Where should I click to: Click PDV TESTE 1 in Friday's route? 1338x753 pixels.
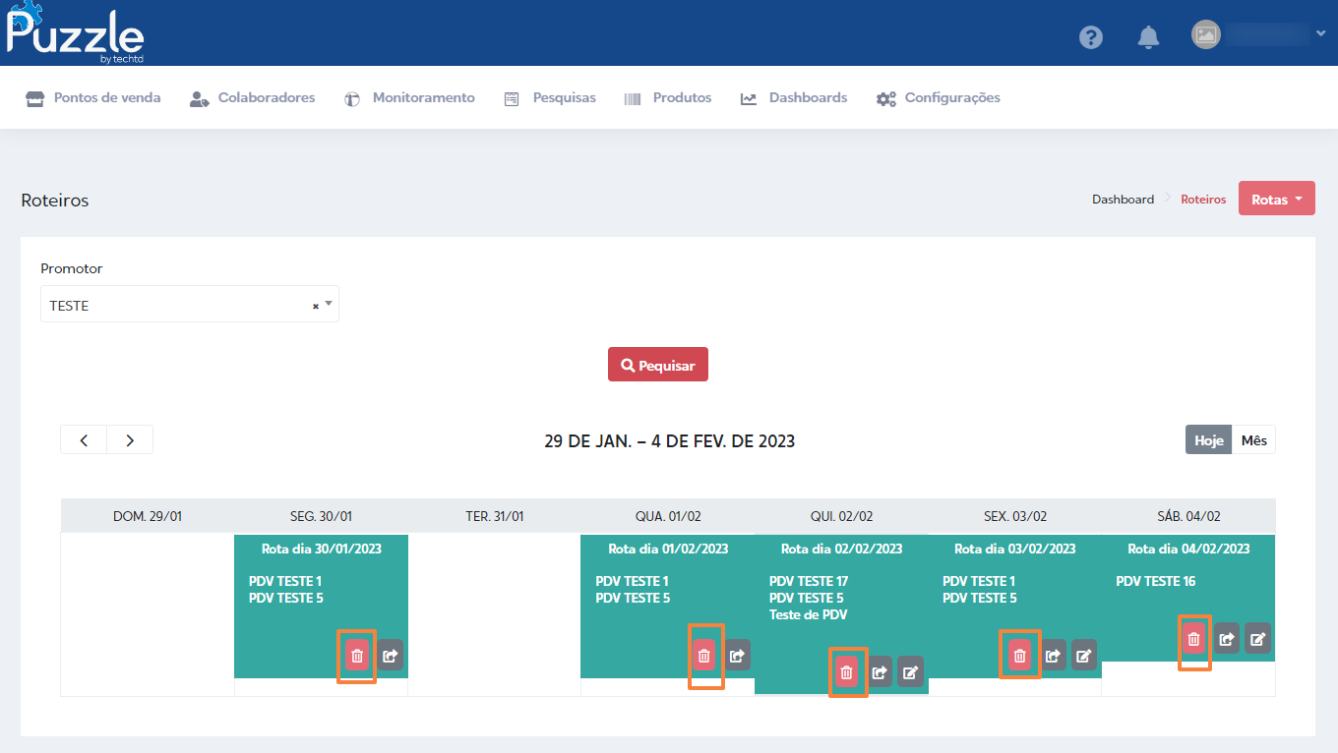979,581
